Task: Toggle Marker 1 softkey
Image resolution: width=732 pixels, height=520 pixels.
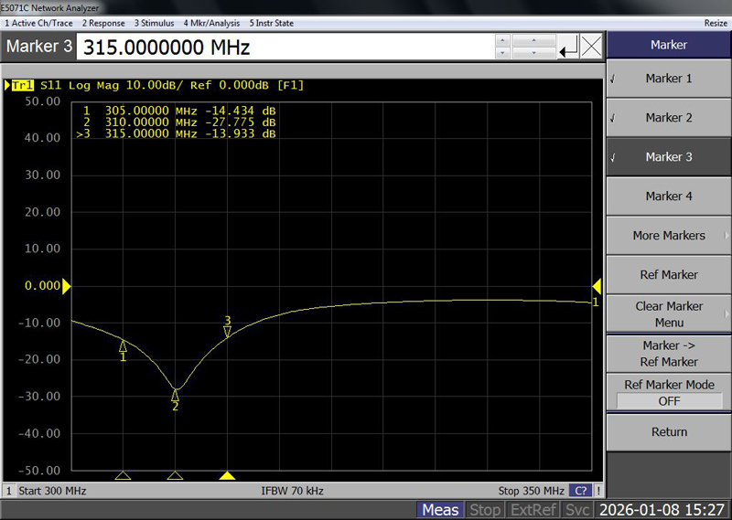Action: (669, 79)
